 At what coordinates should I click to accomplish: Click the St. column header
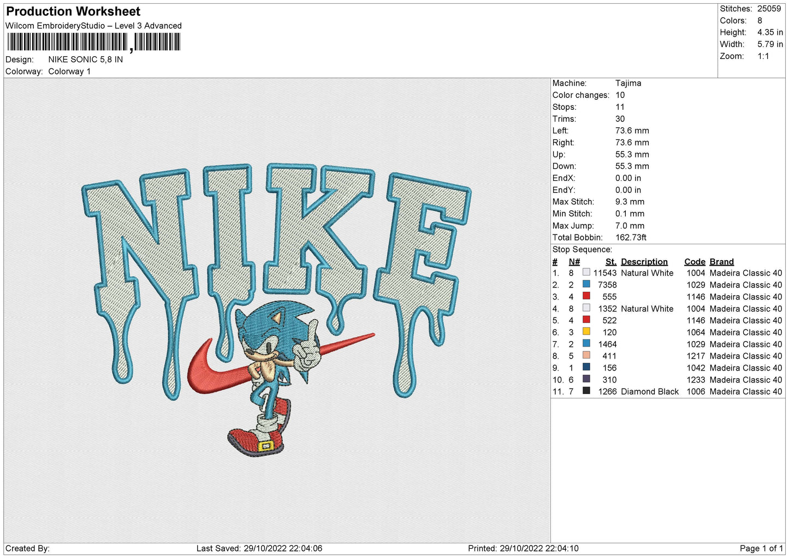tap(610, 262)
